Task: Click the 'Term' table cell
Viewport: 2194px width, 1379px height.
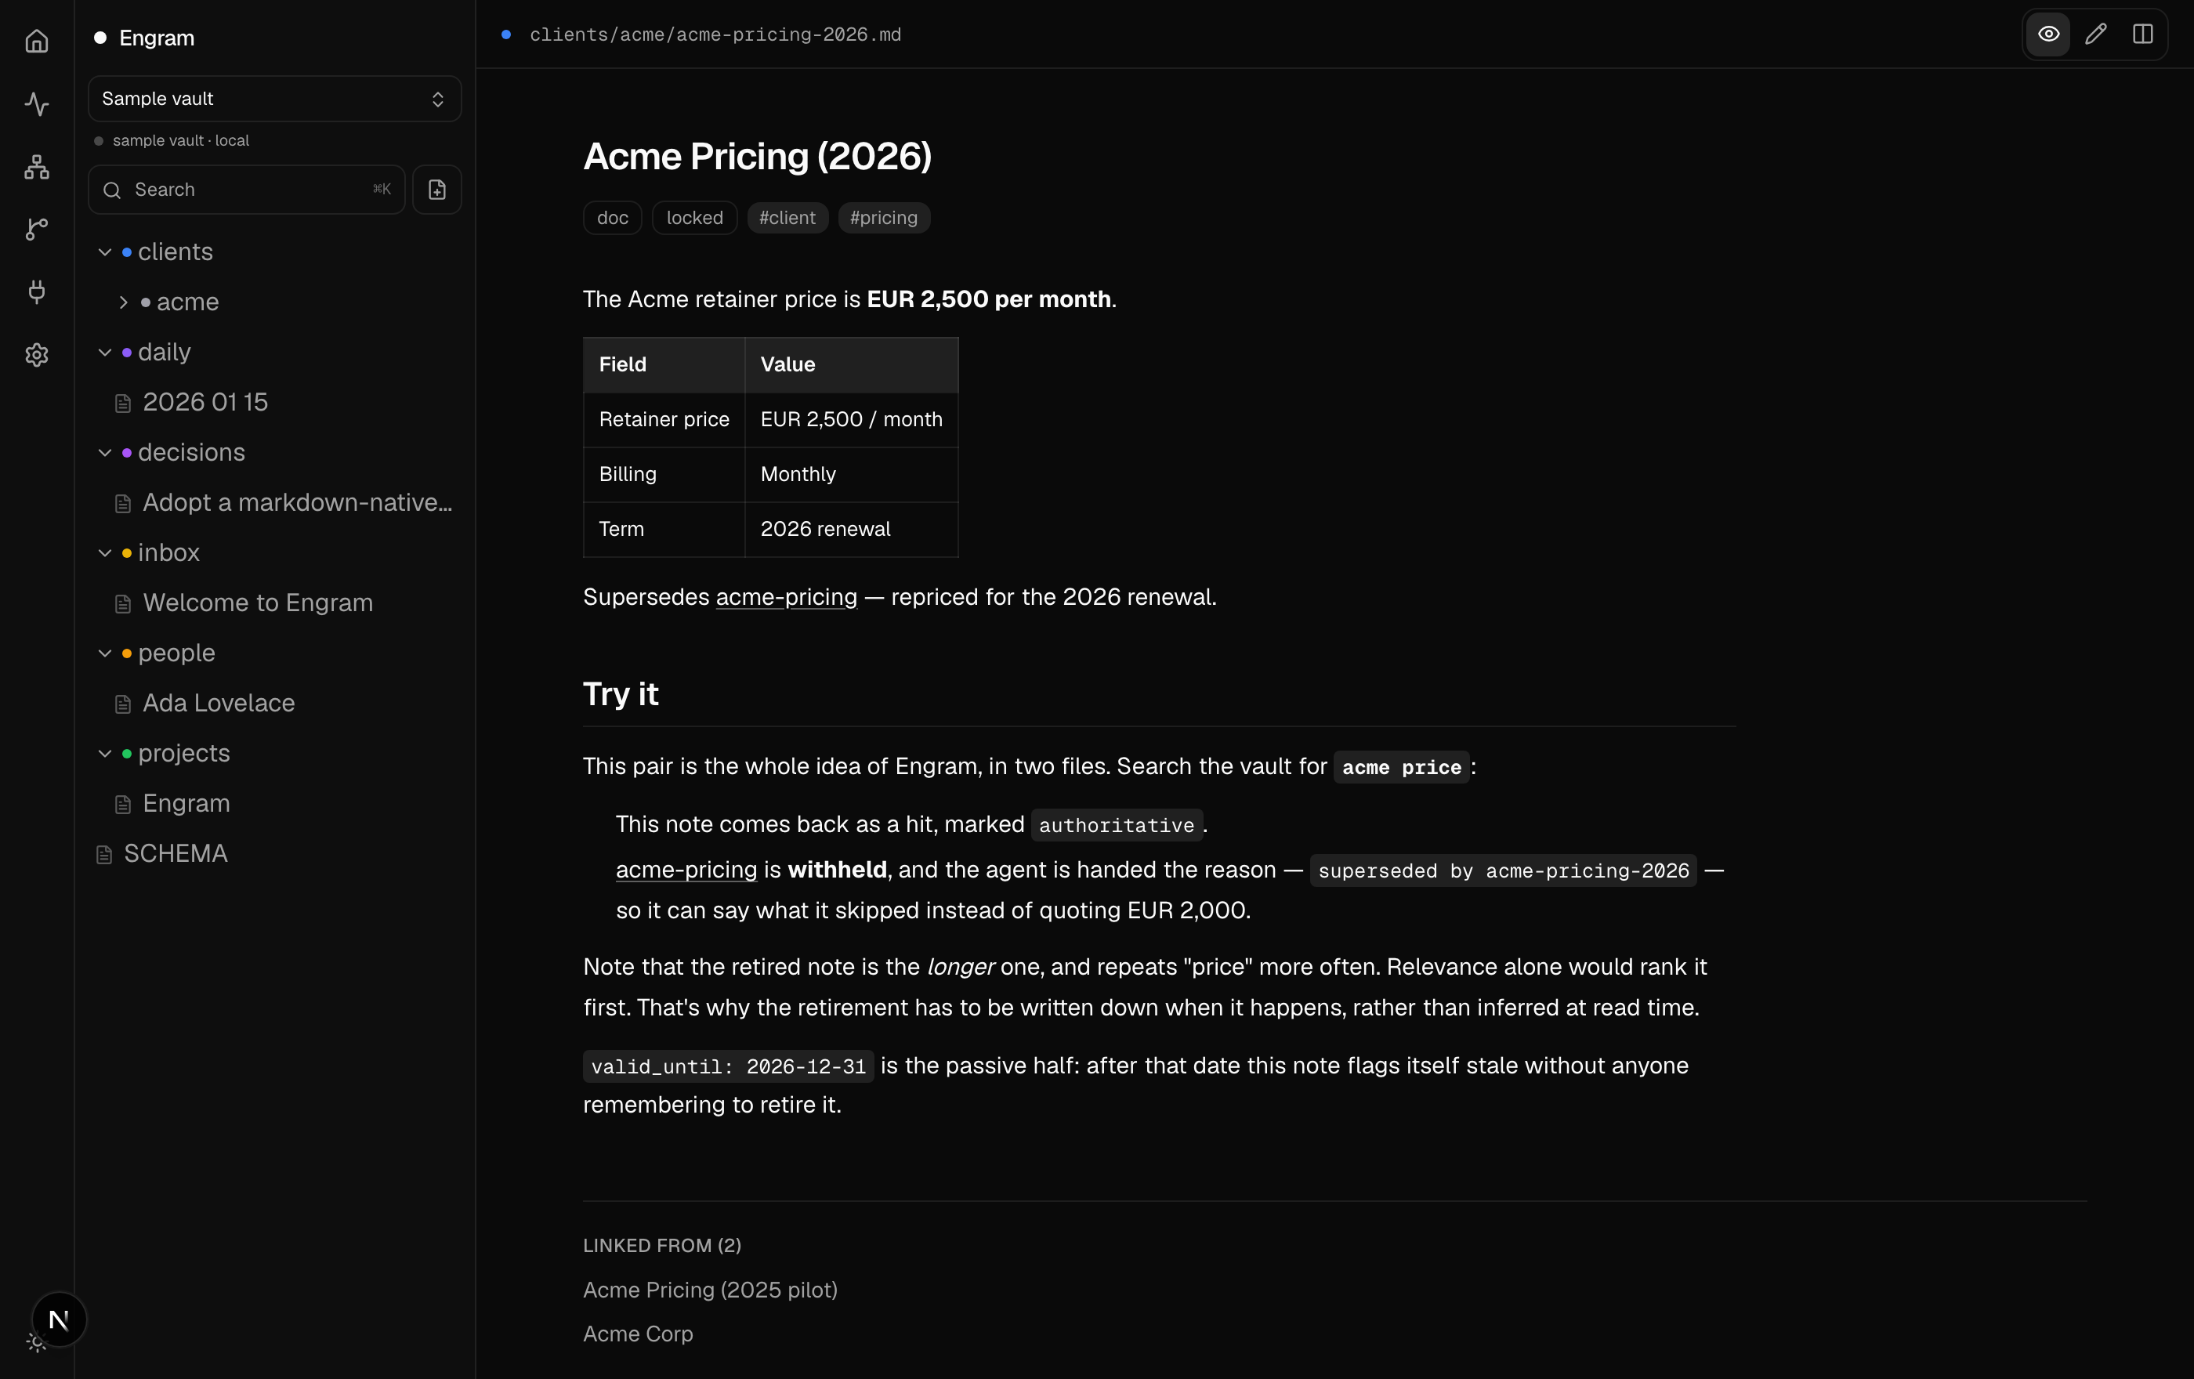Action: (664, 529)
